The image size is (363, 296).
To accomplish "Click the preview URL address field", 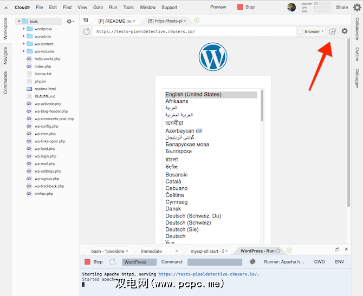I will pos(195,31).
